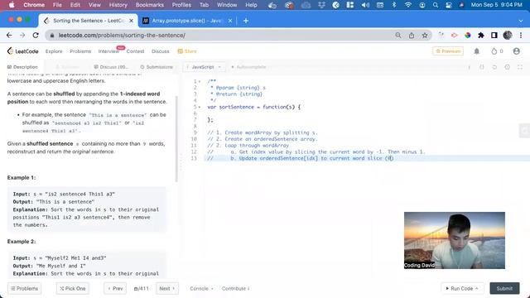Open the Apple menu
Image resolution: width=530 pixels, height=298 pixels.
pyautogui.click(x=12, y=5)
